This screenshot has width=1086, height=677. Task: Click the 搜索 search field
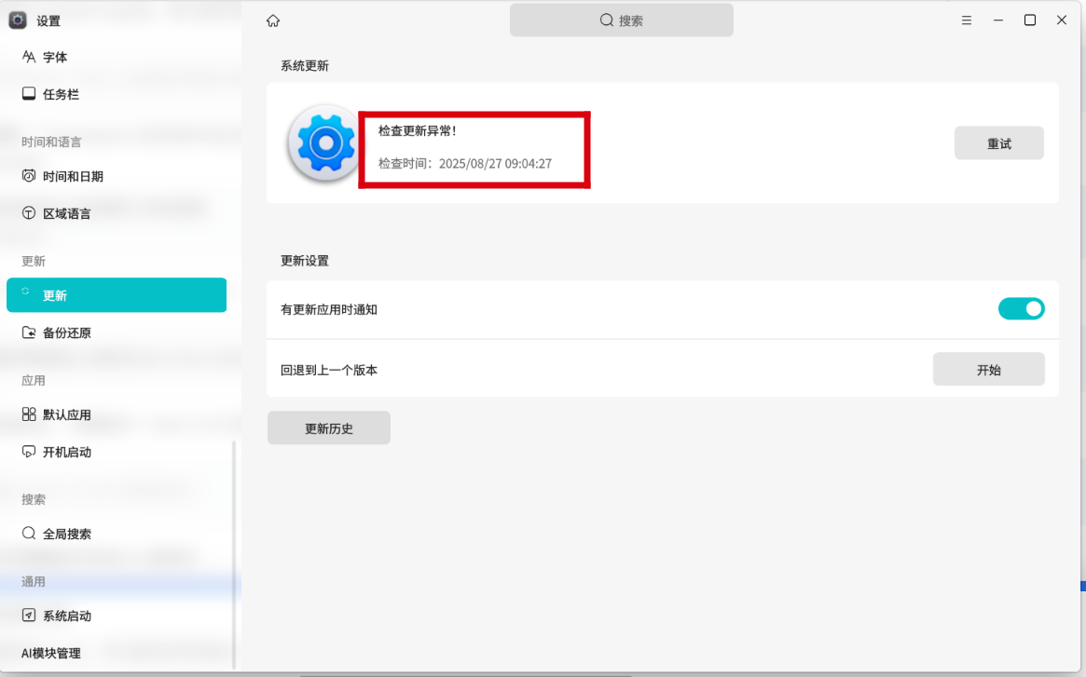point(621,20)
